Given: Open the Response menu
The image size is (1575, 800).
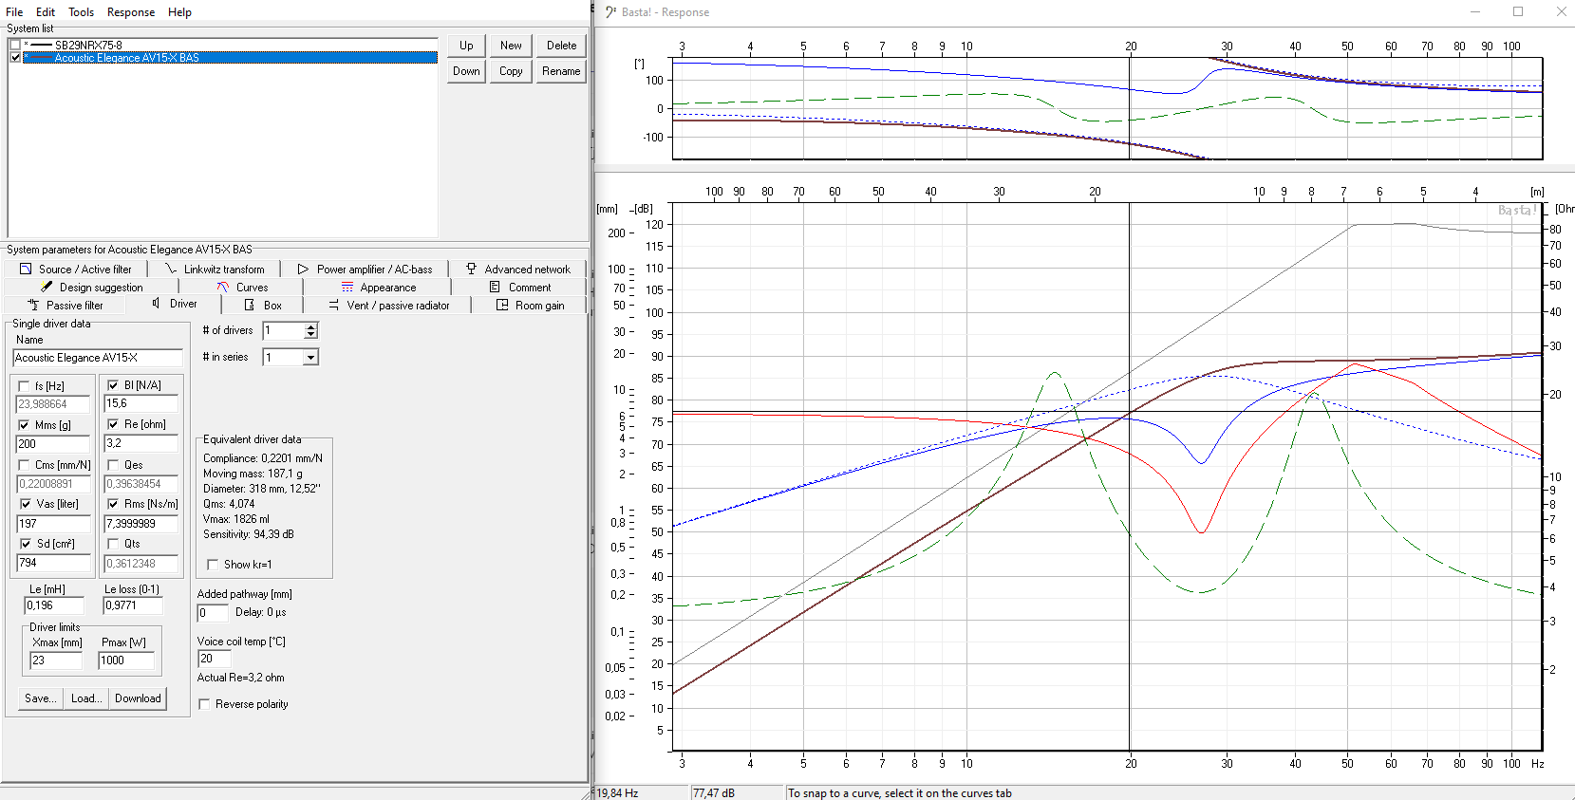Looking at the screenshot, I should click(131, 12).
